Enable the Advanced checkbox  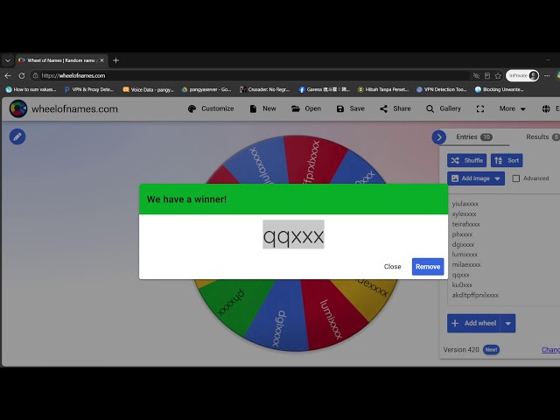click(516, 178)
